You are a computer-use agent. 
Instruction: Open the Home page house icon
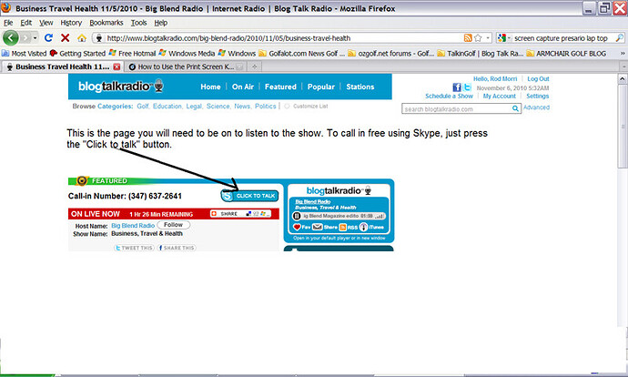[x=82, y=38]
